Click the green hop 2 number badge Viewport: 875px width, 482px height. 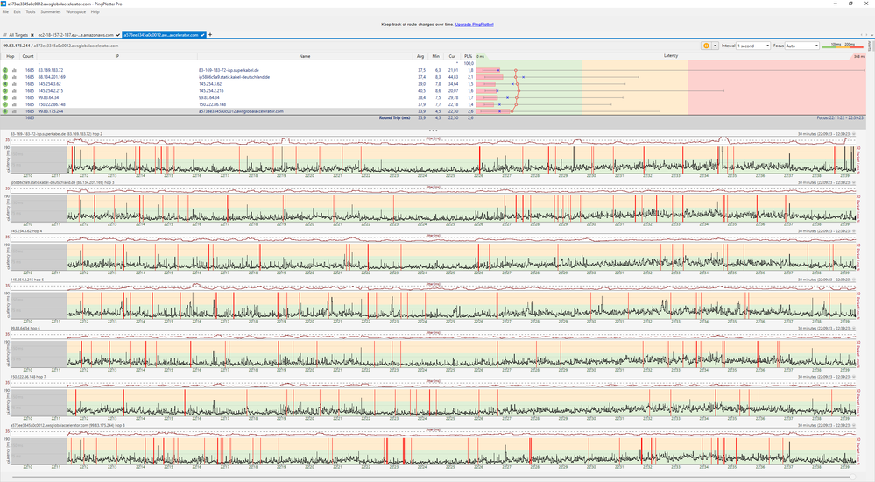point(5,70)
